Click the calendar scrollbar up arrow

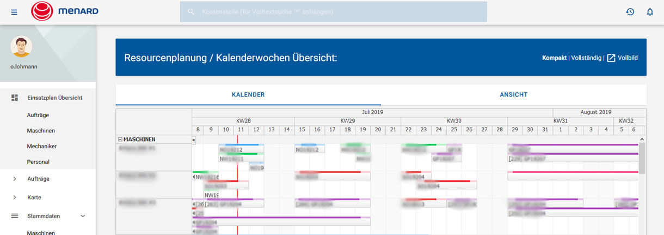[642, 139]
